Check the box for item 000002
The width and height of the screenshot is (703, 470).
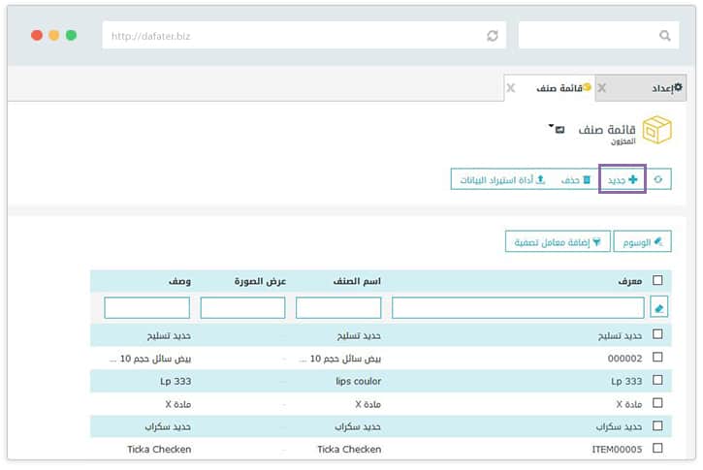tap(658, 358)
